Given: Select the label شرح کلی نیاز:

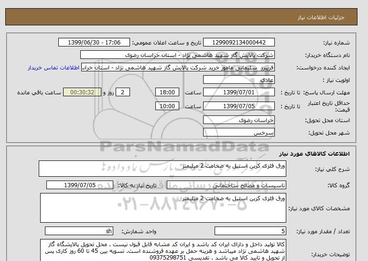Looking at the screenshot, I should tap(333, 169).
